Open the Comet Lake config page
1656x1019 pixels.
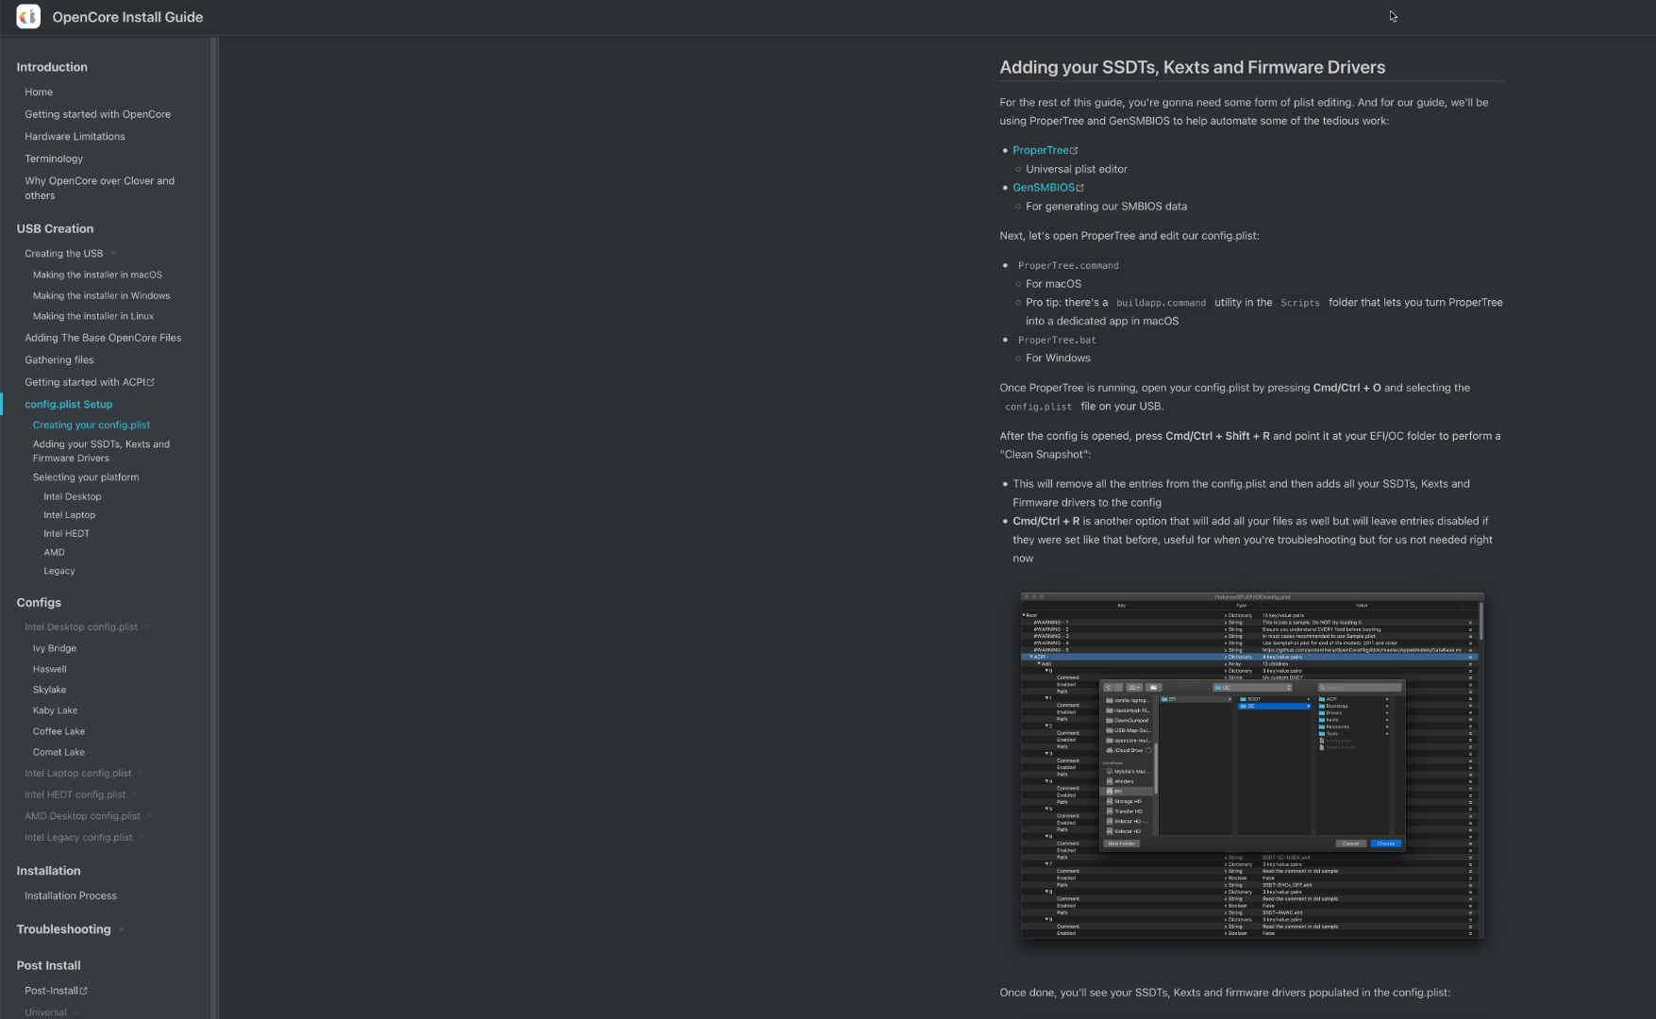coord(59,753)
